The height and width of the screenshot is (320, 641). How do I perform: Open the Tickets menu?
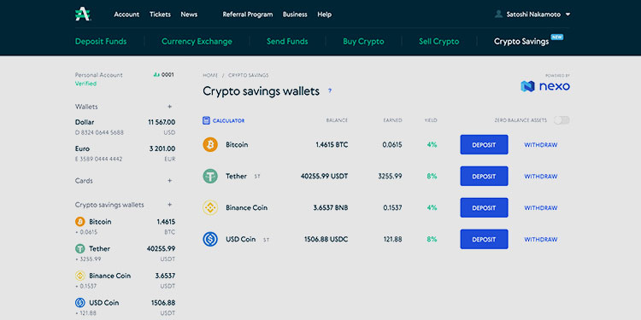160,15
